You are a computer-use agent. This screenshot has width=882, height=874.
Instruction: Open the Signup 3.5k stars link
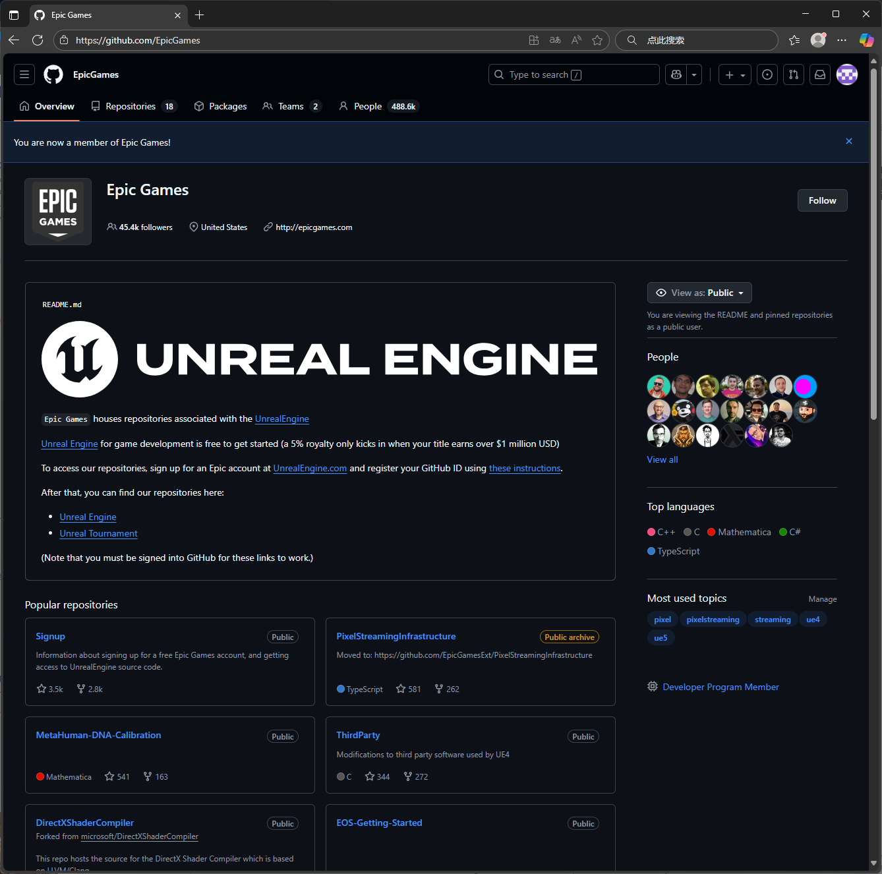pos(50,689)
